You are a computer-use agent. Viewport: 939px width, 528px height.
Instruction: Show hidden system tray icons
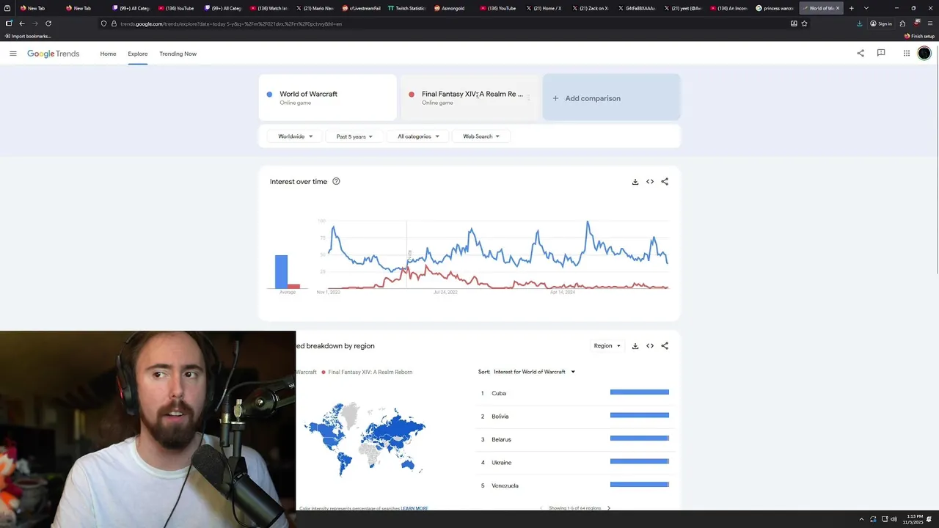[862, 519]
